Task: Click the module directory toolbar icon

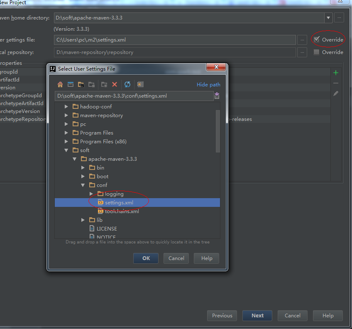Action: (91, 84)
